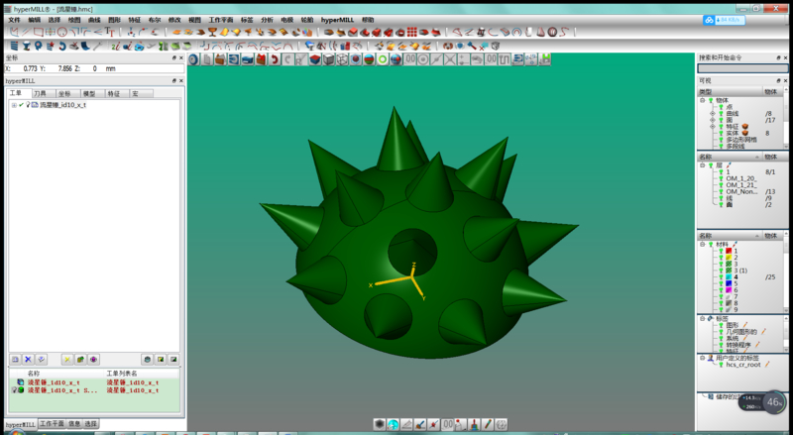Select wireframe cube view mode
This screenshot has width=793, height=435.
[342, 59]
